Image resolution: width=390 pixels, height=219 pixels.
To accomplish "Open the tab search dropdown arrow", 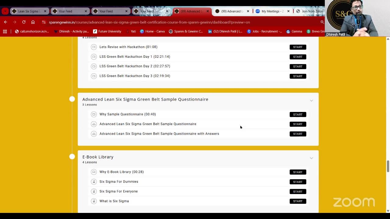I will (x=5, y=11).
